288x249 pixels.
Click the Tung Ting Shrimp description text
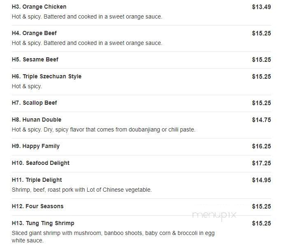pos(113,237)
